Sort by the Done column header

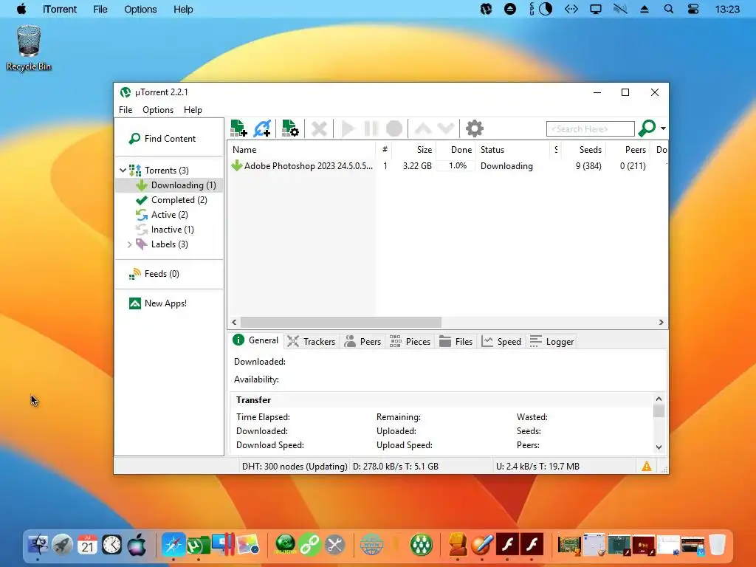coord(456,150)
